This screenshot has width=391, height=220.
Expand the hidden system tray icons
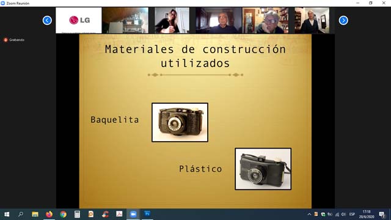309,215
